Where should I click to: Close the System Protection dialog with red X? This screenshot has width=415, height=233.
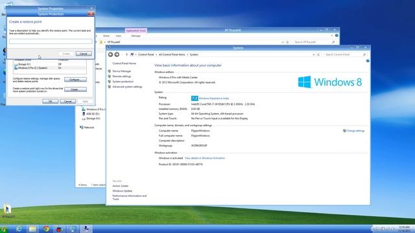click(91, 14)
